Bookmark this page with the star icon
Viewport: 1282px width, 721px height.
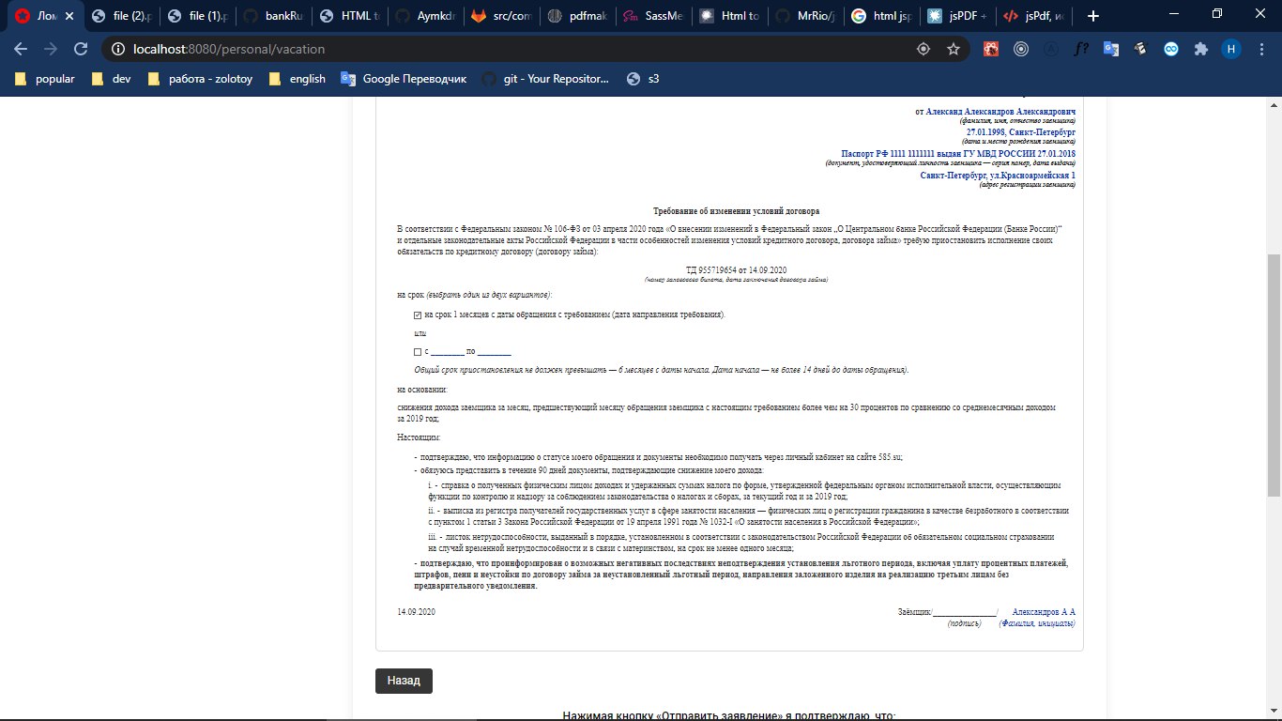coord(954,49)
